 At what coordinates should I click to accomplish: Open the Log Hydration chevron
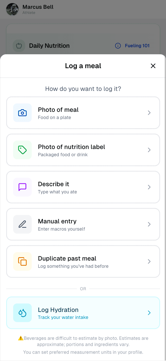pyautogui.click(x=149, y=313)
